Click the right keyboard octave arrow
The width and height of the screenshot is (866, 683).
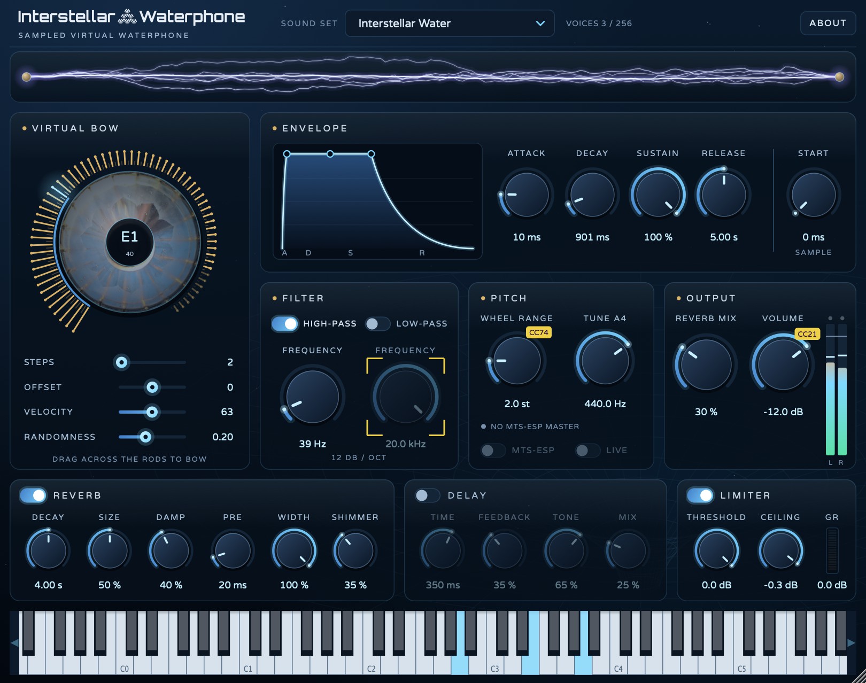852,642
